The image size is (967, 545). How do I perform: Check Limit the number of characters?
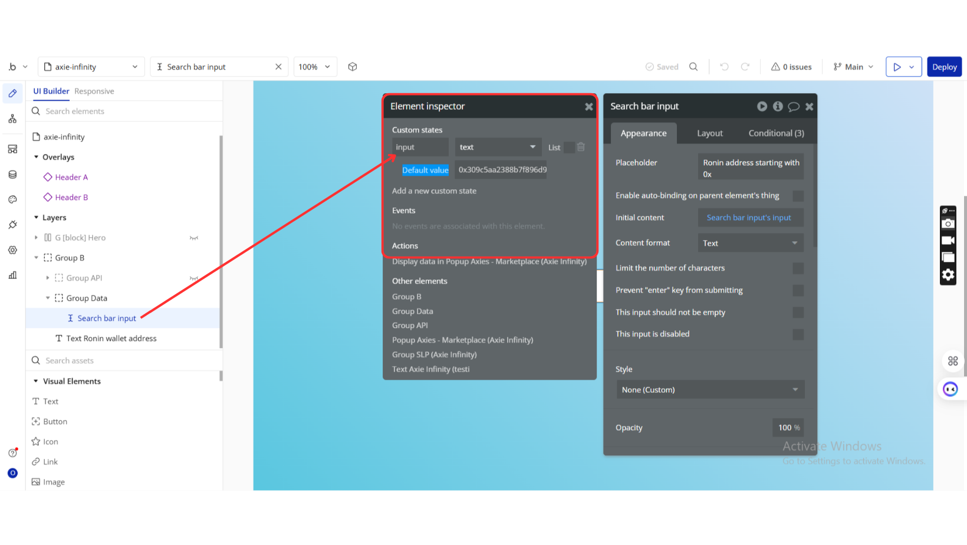pyautogui.click(x=798, y=268)
